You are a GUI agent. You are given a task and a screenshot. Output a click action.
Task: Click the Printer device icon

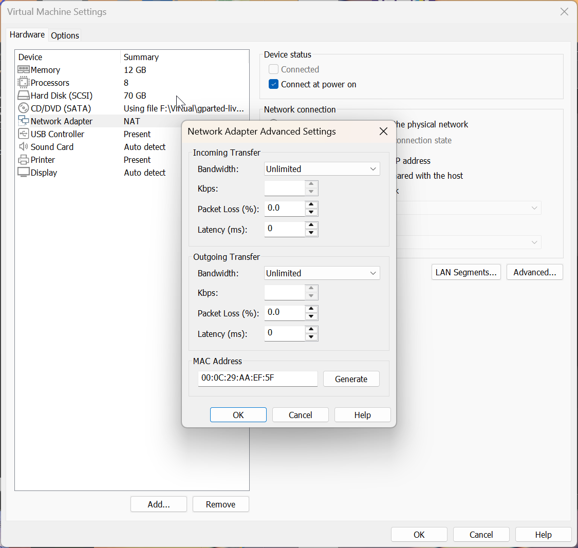(24, 160)
